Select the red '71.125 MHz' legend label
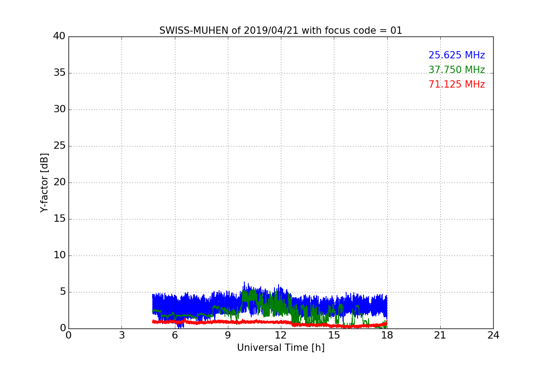The height and width of the screenshot is (365, 548). click(457, 84)
